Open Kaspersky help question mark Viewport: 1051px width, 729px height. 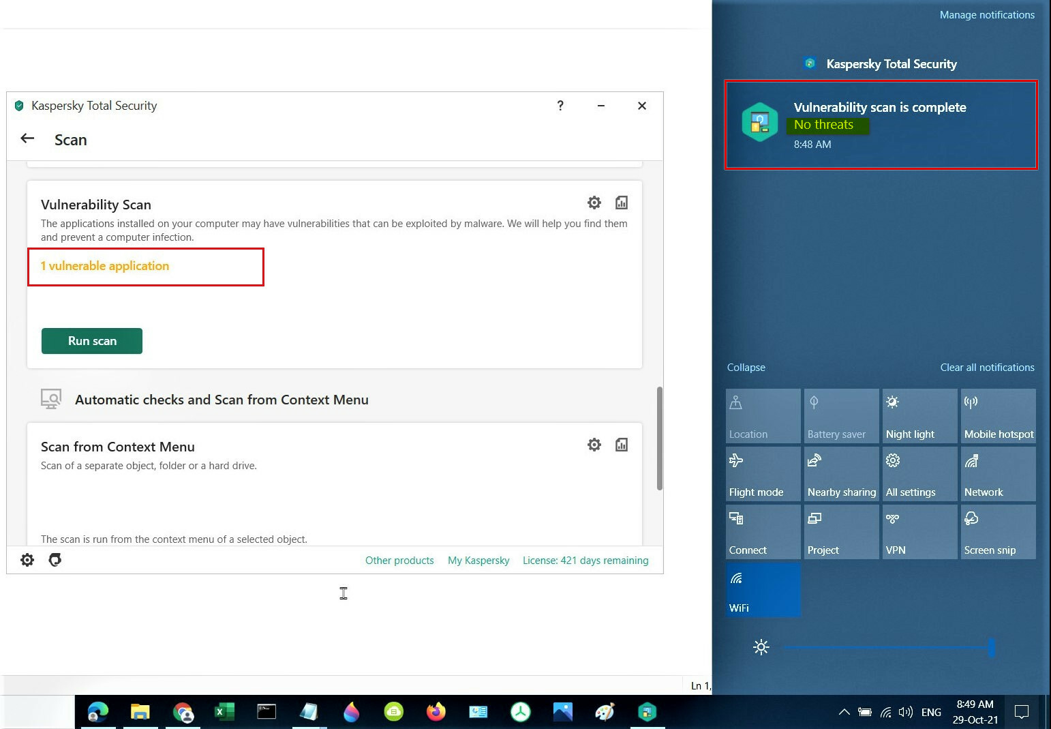560,106
